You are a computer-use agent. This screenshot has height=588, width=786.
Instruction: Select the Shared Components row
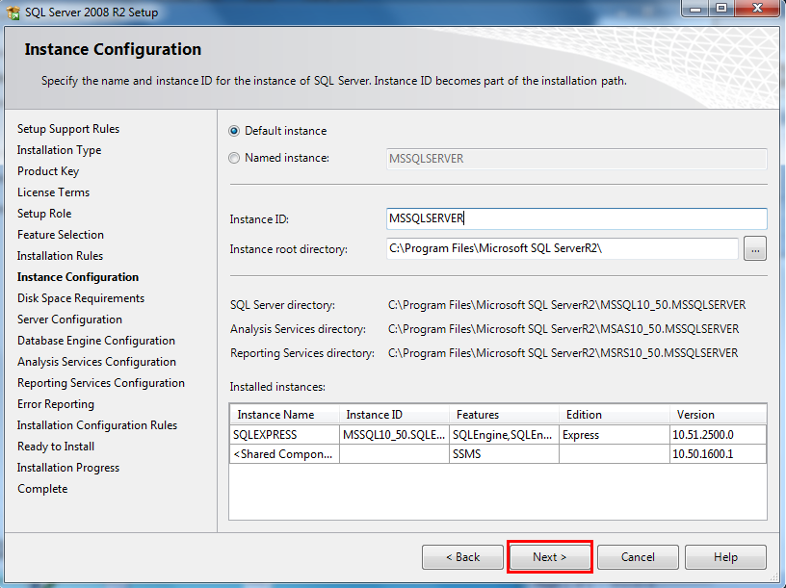pyautogui.click(x=498, y=454)
